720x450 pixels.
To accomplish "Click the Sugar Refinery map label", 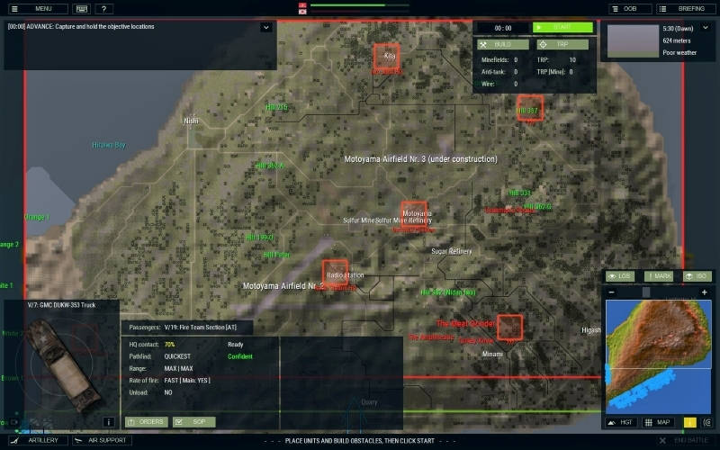I will tap(452, 251).
